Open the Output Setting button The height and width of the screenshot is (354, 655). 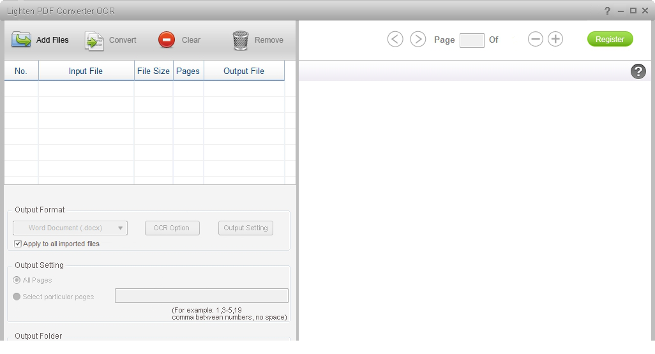[246, 228]
